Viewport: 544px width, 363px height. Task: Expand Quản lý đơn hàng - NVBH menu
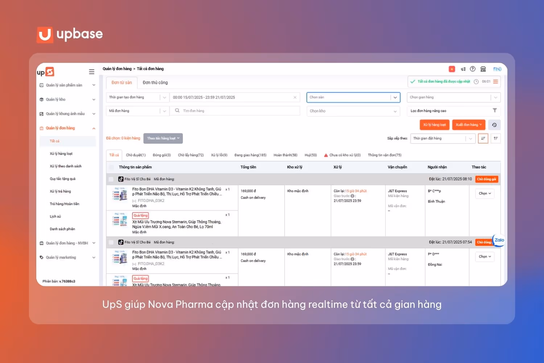[94, 243]
